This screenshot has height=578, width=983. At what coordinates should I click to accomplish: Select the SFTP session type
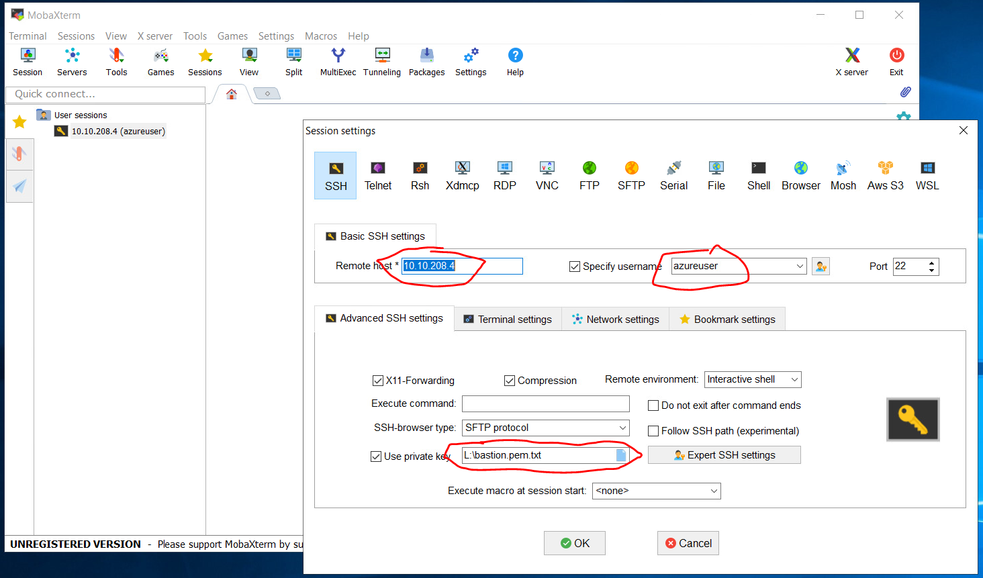tap(631, 176)
